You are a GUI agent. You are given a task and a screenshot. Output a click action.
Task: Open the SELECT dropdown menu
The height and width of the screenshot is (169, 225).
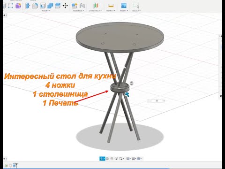pos(136,11)
